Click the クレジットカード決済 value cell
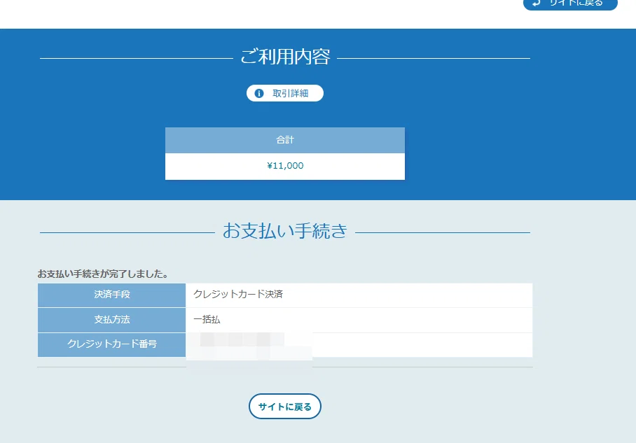Image resolution: width=636 pixels, height=443 pixels. click(x=359, y=295)
